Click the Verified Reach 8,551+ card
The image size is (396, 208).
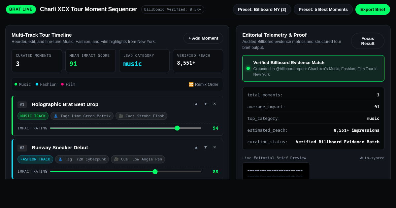point(198,61)
